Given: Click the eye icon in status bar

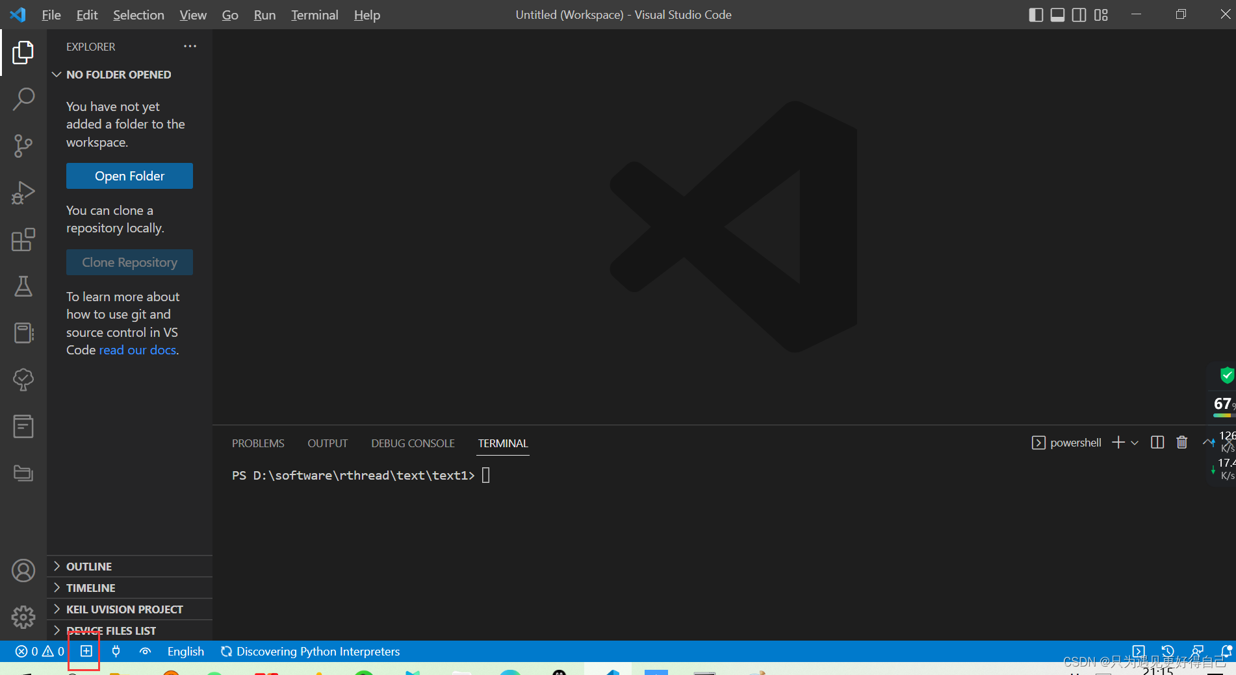Looking at the screenshot, I should click(145, 651).
